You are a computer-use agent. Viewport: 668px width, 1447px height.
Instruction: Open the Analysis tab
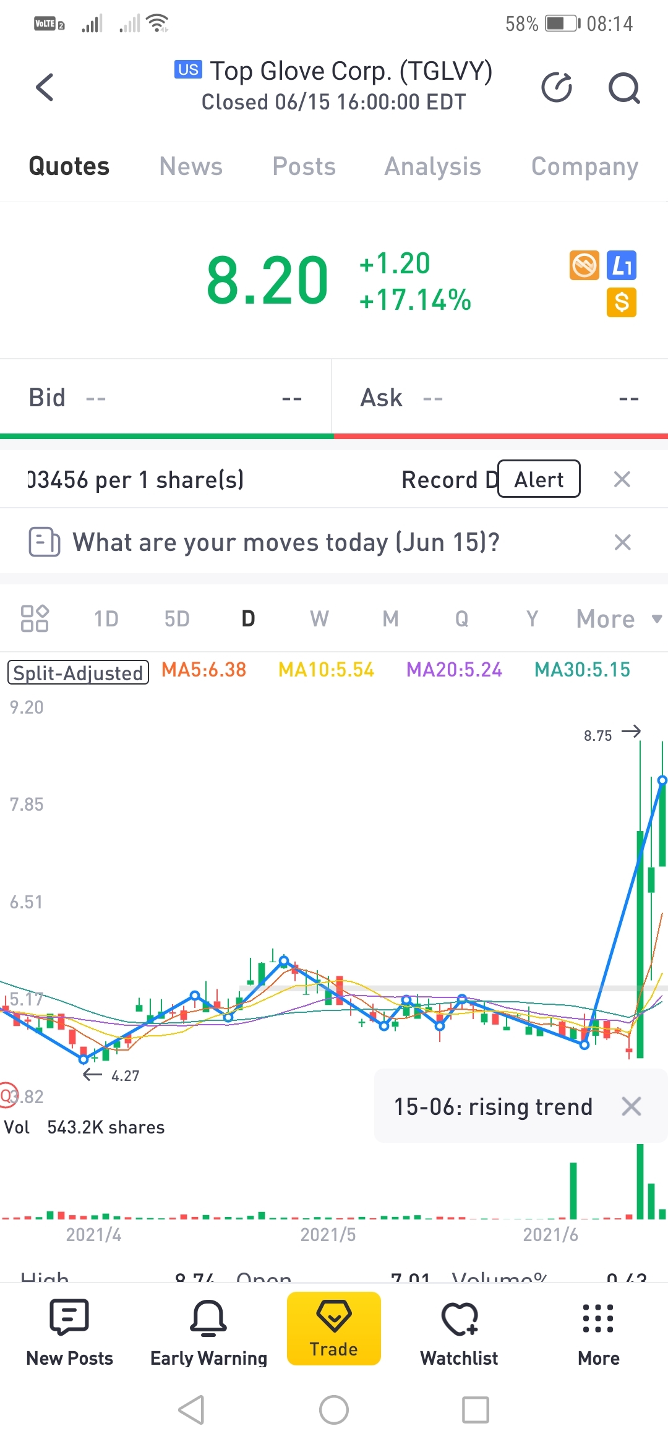click(432, 166)
